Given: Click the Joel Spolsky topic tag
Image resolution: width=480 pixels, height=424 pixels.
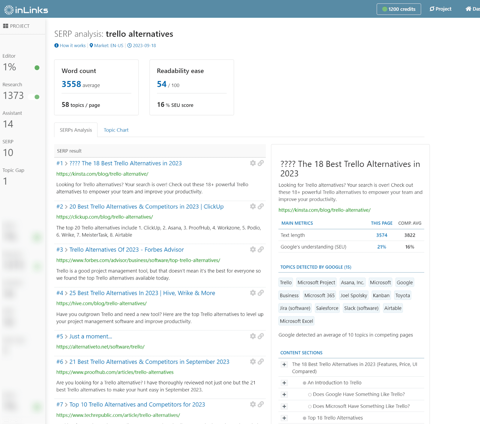Looking at the screenshot, I should point(354,295).
